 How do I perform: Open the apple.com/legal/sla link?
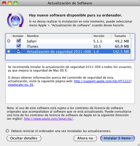click(48, 119)
